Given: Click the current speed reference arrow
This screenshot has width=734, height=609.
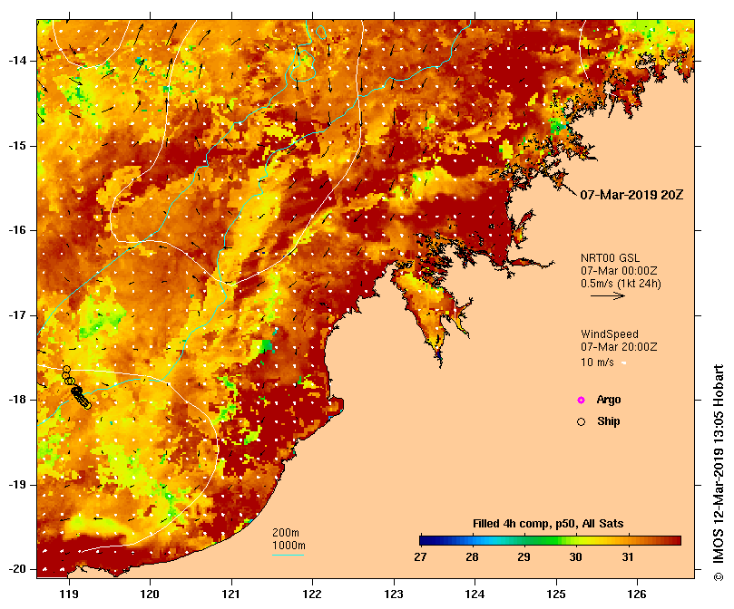Looking at the screenshot, I should 608,295.
